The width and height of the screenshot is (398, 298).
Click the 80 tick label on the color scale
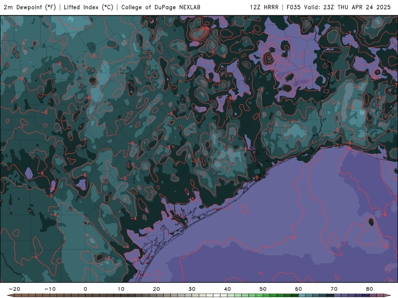370,289
